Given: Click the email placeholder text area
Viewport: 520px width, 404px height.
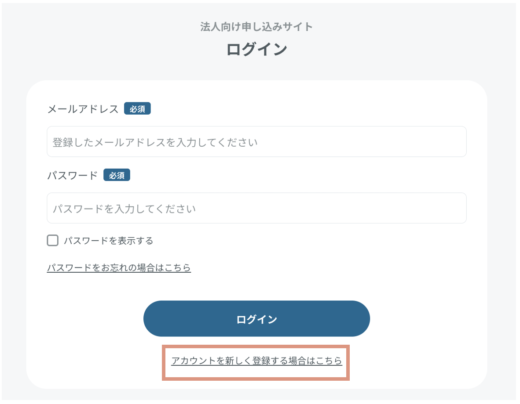Looking at the screenshot, I should point(132,141).
